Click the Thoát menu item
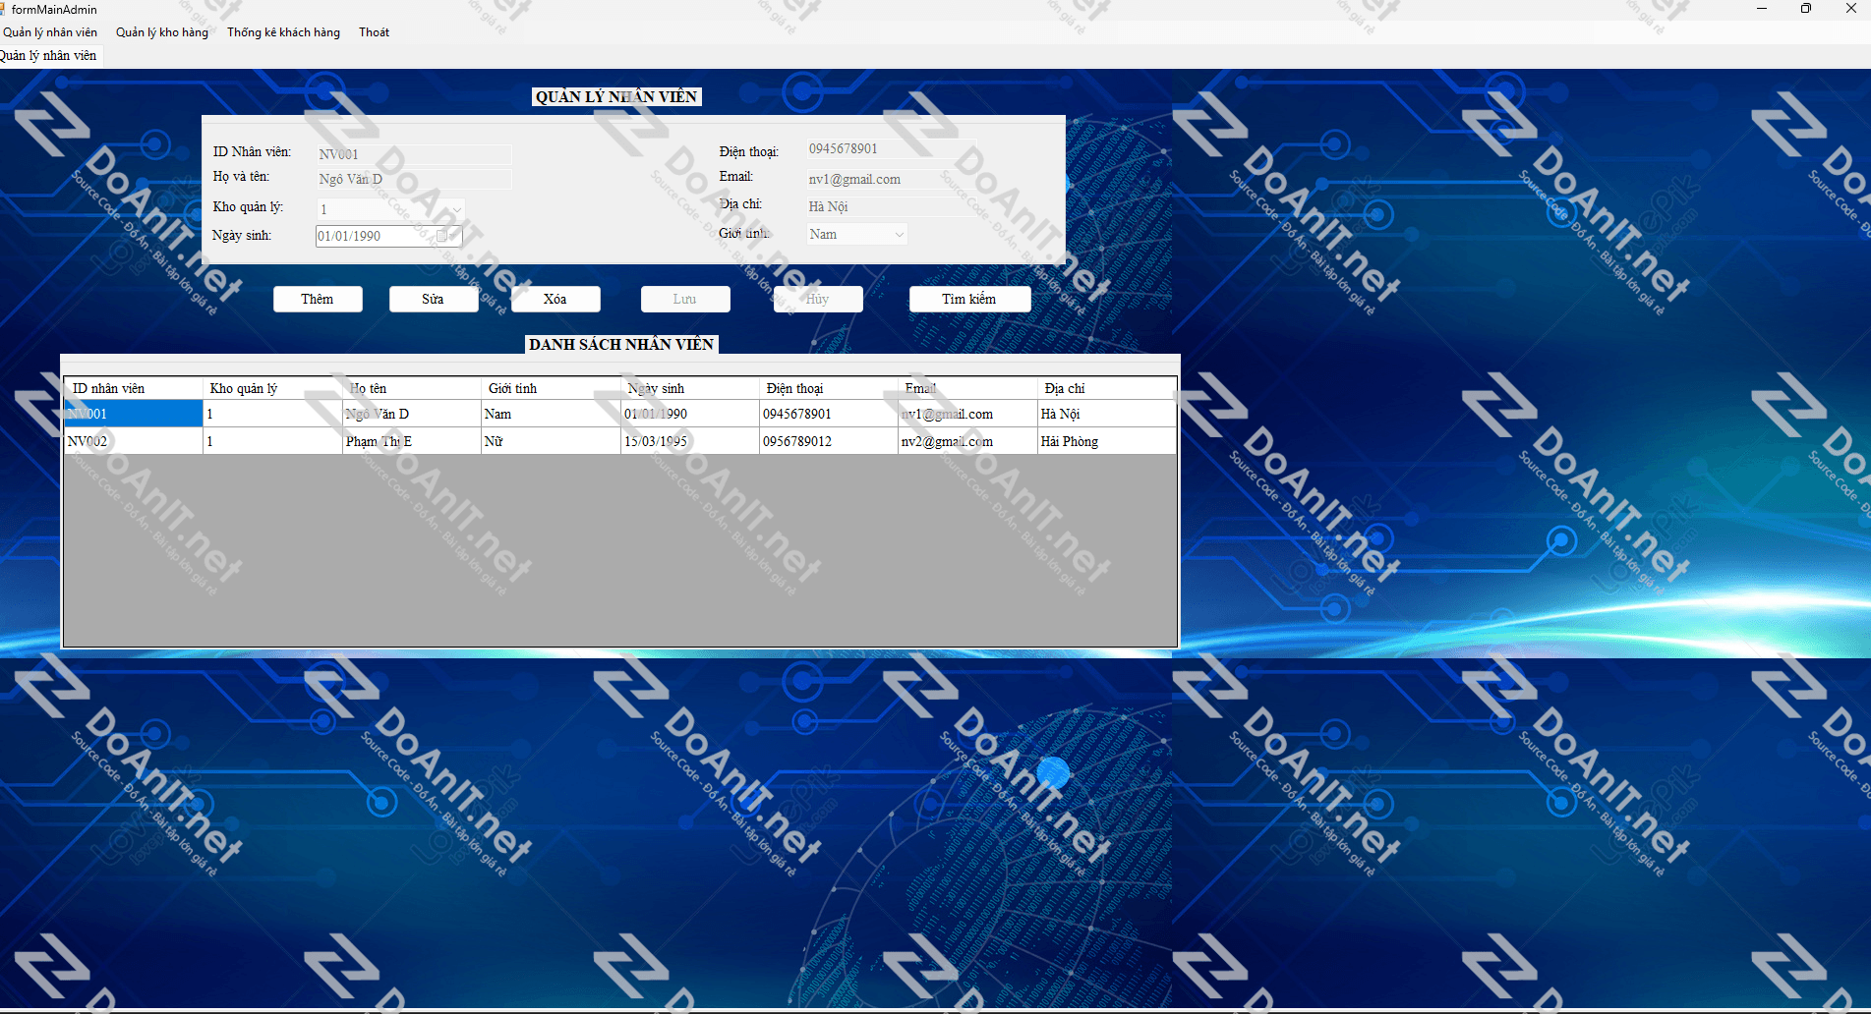Screen dimensions: 1871x1014 pos(374,32)
